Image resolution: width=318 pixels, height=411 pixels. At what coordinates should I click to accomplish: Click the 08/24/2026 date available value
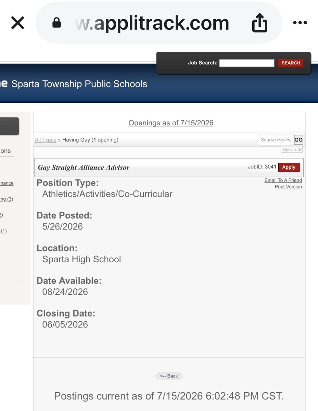pyautogui.click(x=65, y=292)
